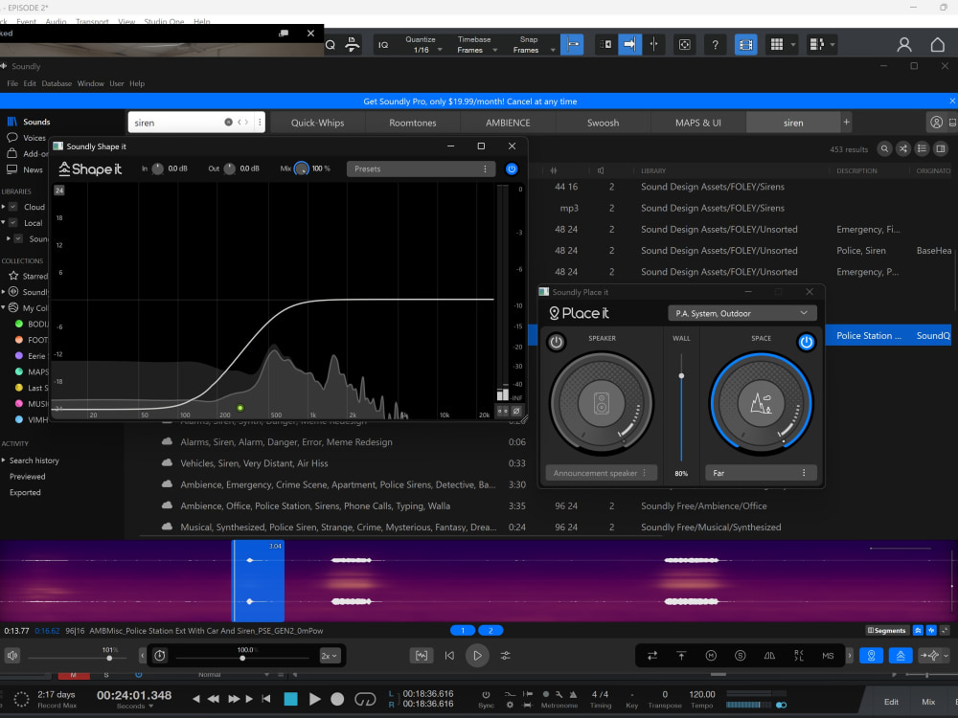Adjust the Soundly volume slider at 101%
958x718 pixels.
click(109, 659)
